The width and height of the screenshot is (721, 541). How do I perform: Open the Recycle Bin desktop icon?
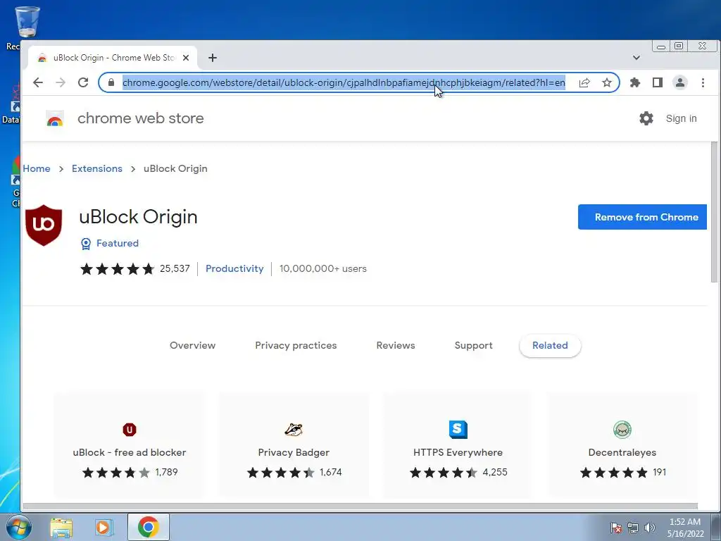27,27
